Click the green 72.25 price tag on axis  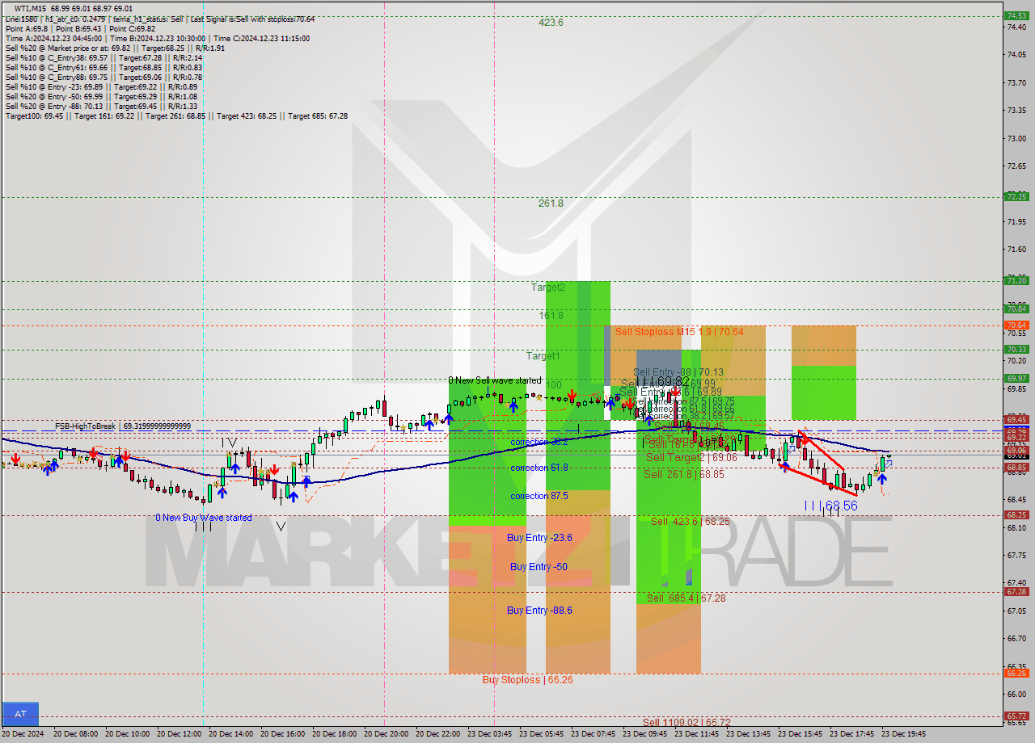click(x=1016, y=196)
